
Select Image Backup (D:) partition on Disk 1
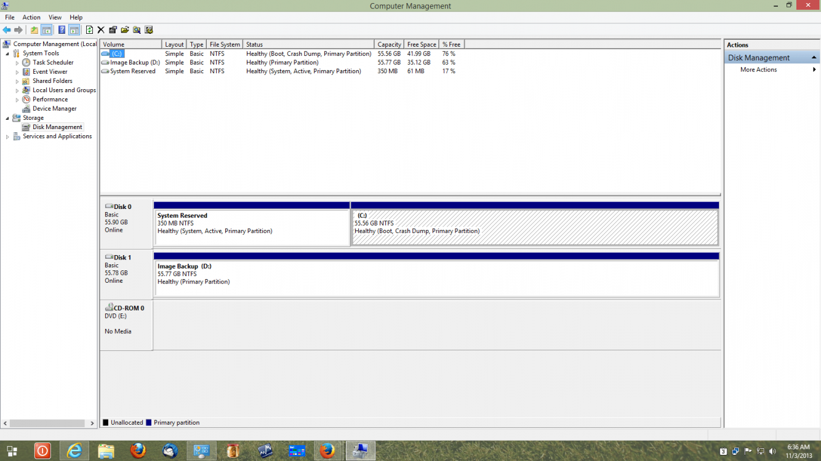click(436, 275)
